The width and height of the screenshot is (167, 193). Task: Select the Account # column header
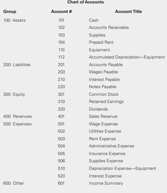click(x=61, y=11)
